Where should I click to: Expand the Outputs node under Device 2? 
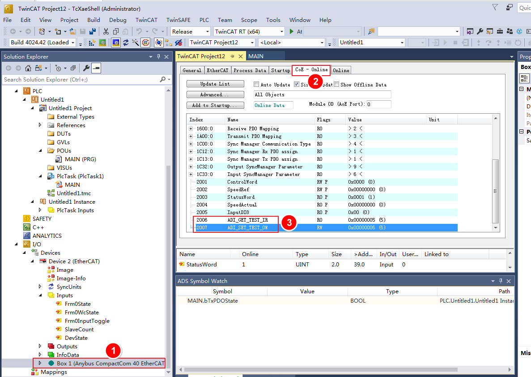(40, 346)
